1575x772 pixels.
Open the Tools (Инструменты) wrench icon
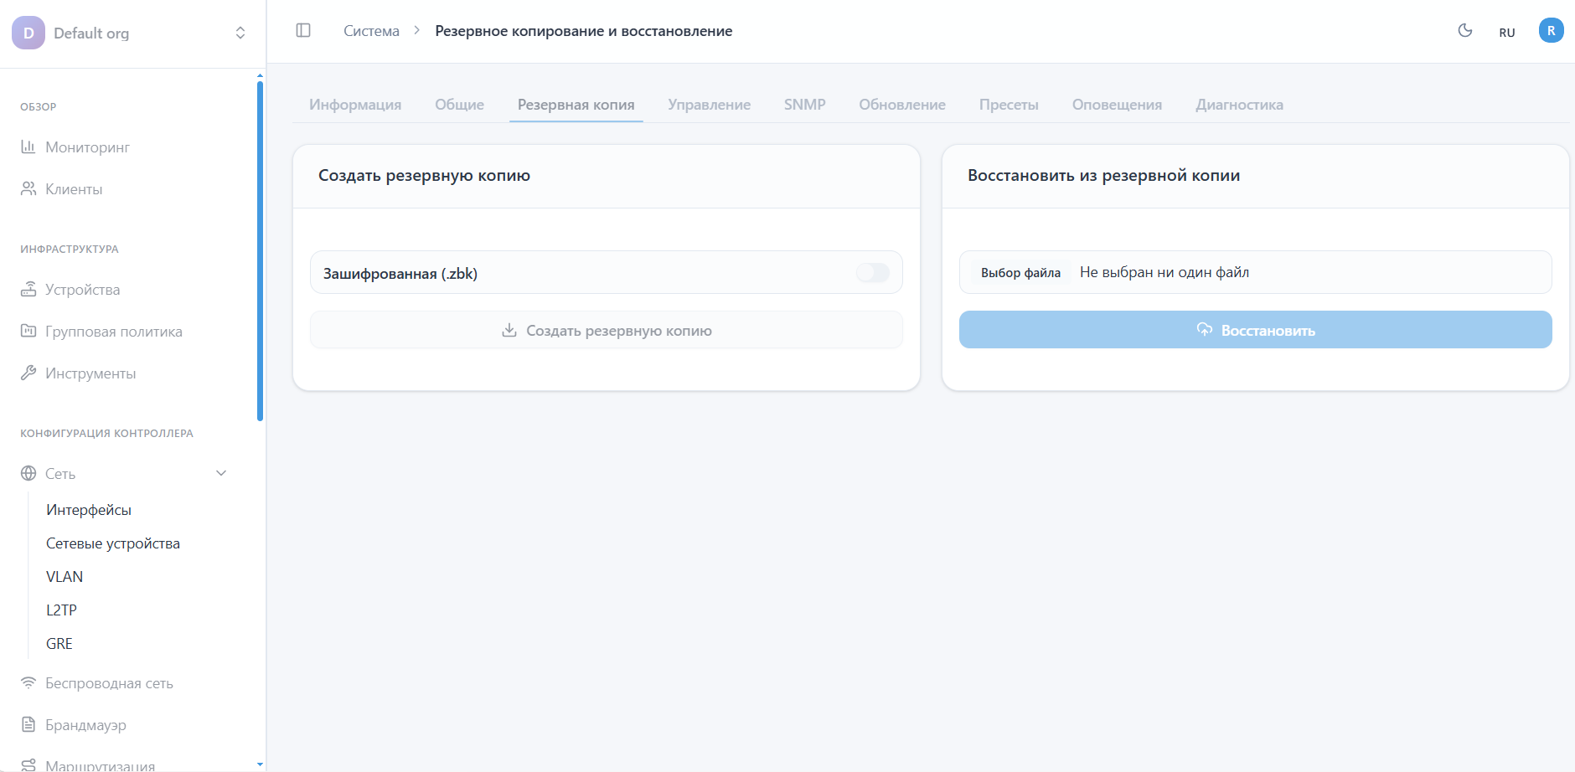point(28,373)
